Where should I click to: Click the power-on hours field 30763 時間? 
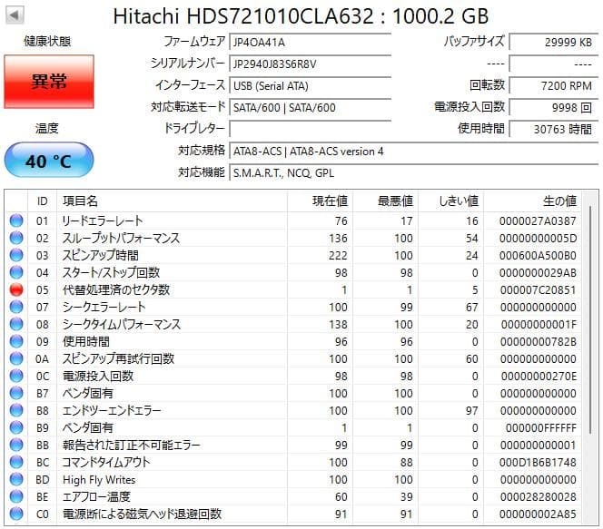[554, 129]
